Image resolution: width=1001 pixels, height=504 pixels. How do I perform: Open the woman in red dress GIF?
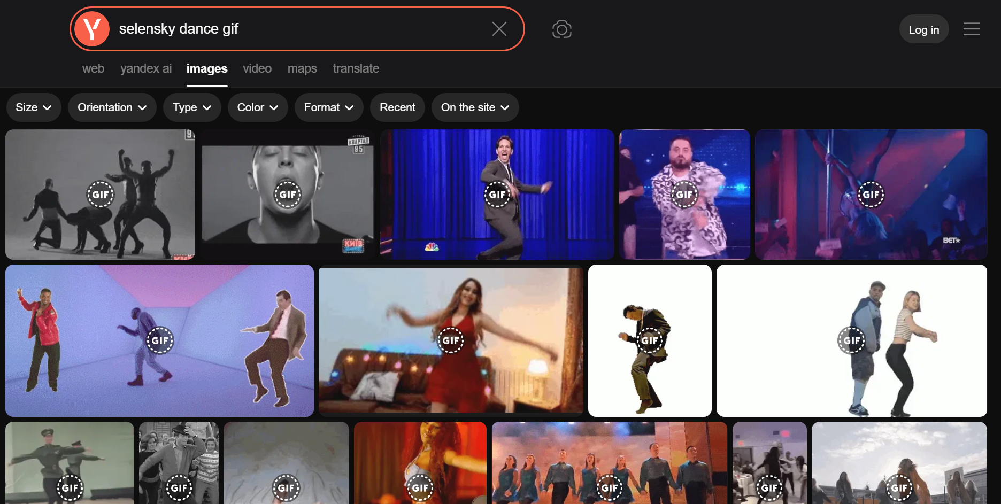(451, 340)
